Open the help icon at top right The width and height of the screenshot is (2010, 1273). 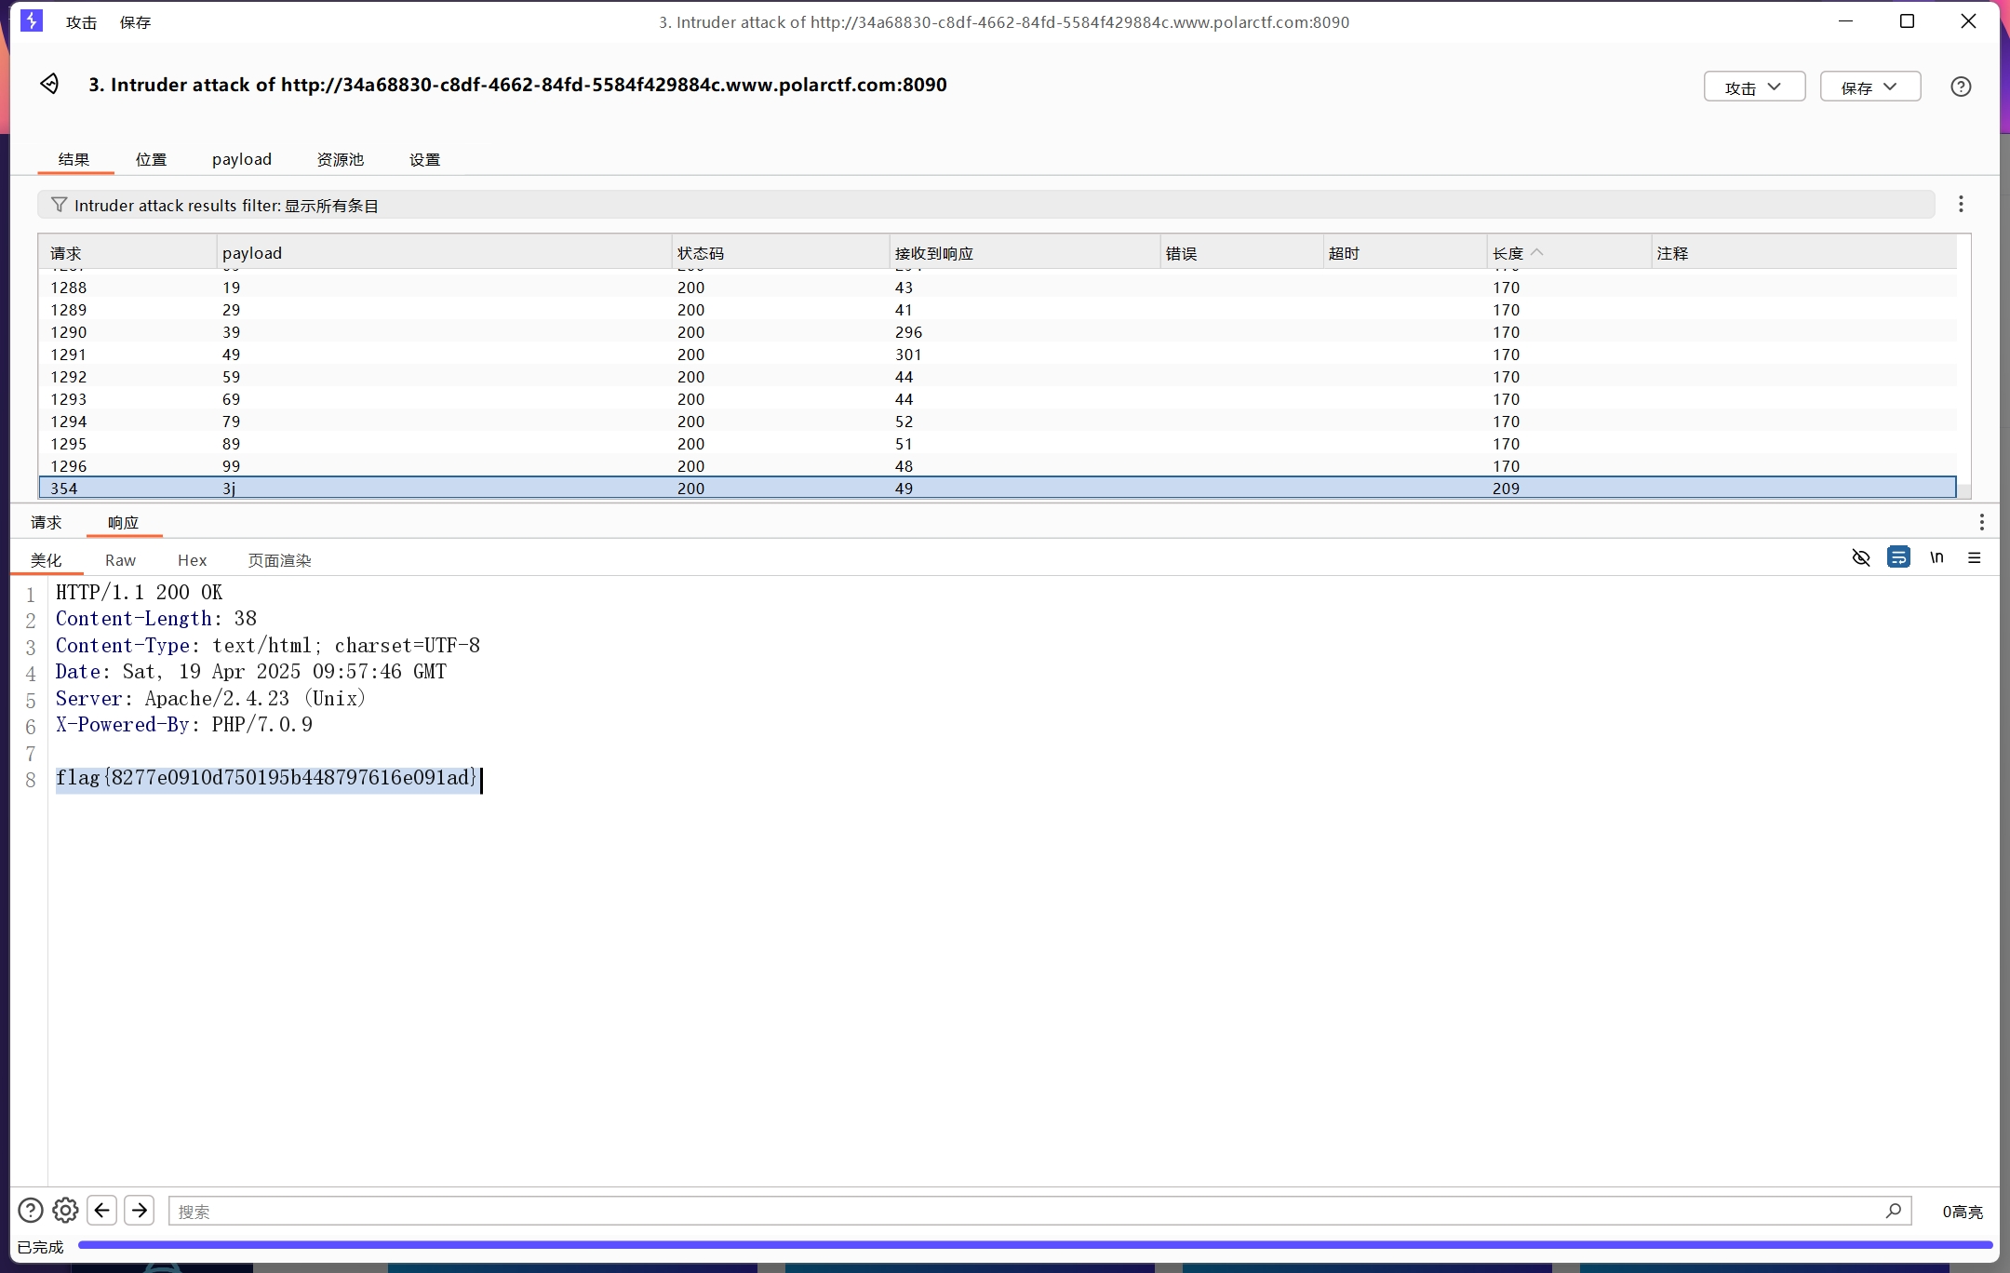[x=1960, y=87]
